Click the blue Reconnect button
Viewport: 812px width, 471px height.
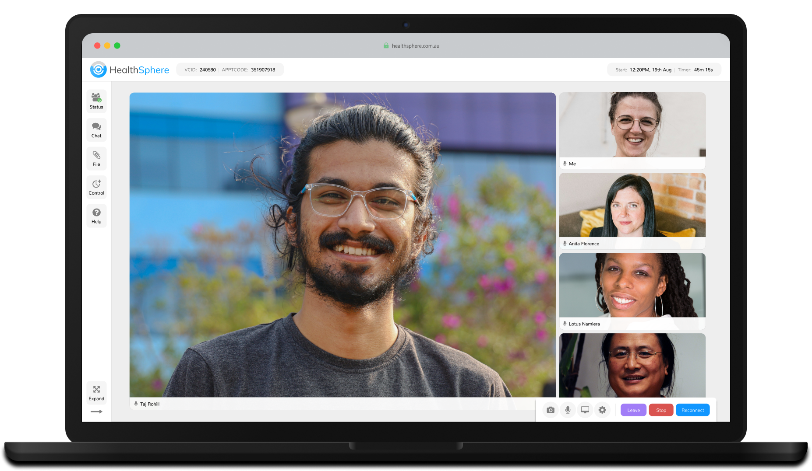pos(692,410)
